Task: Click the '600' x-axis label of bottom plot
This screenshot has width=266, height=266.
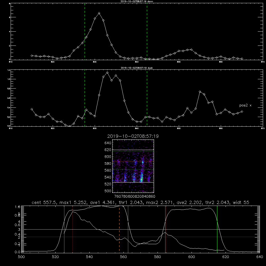Action: coord(192,257)
